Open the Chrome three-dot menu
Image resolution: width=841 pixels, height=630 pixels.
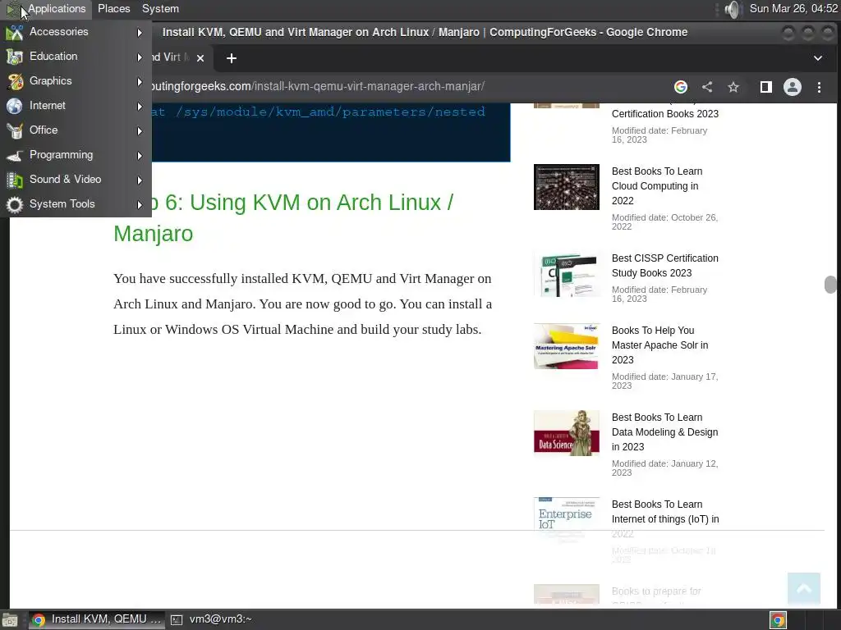(x=819, y=87)
